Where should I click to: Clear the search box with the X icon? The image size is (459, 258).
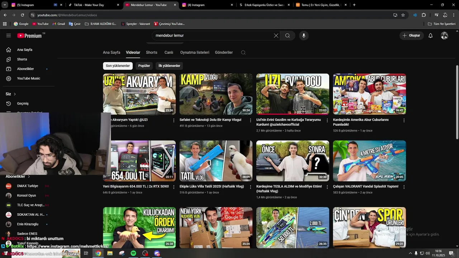tap(276, 35)
